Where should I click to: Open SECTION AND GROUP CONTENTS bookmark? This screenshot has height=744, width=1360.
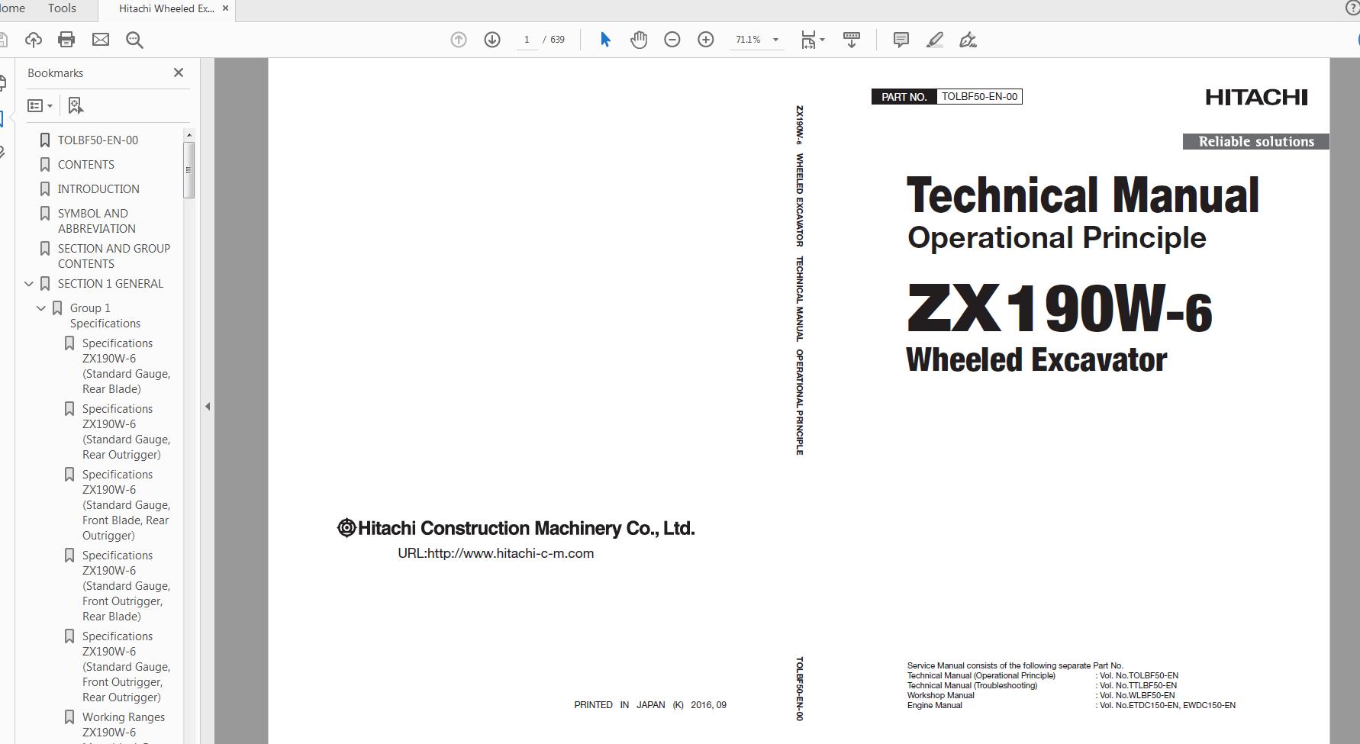pos(114,256)
